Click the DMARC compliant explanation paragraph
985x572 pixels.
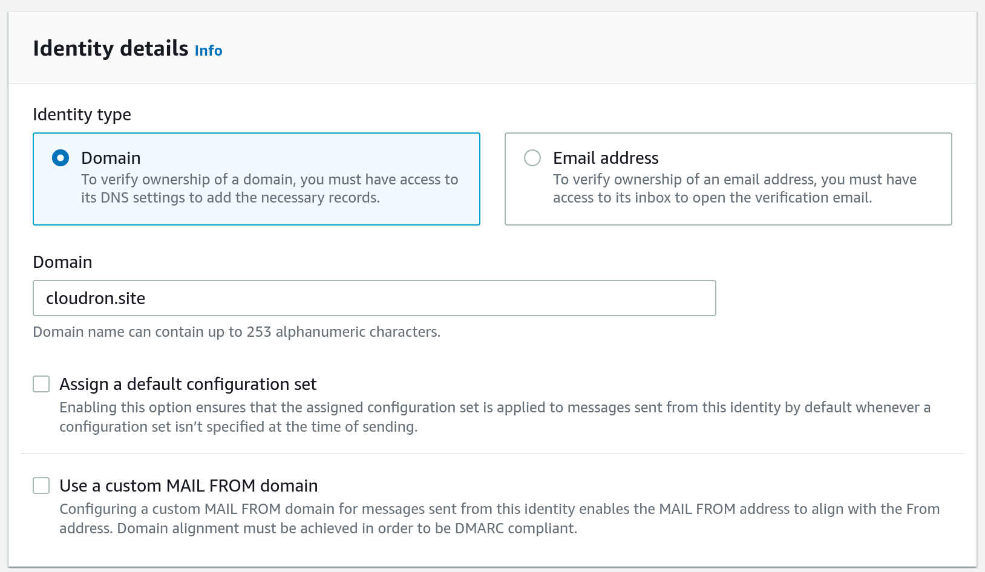[x=499, y=519]
